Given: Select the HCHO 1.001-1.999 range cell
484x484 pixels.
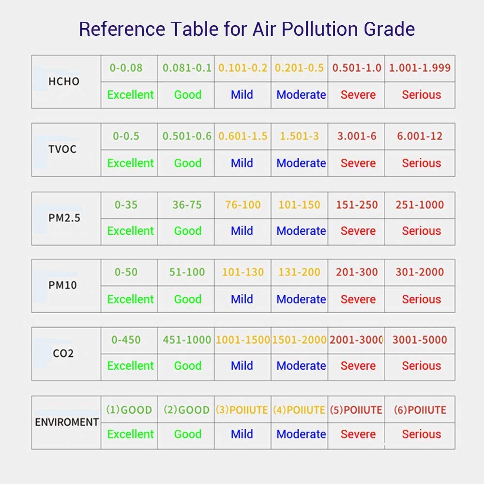Looking at the screenshot, I should pos(420,68).
